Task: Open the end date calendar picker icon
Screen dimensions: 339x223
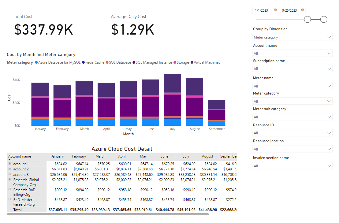Action: coord(303,10)
